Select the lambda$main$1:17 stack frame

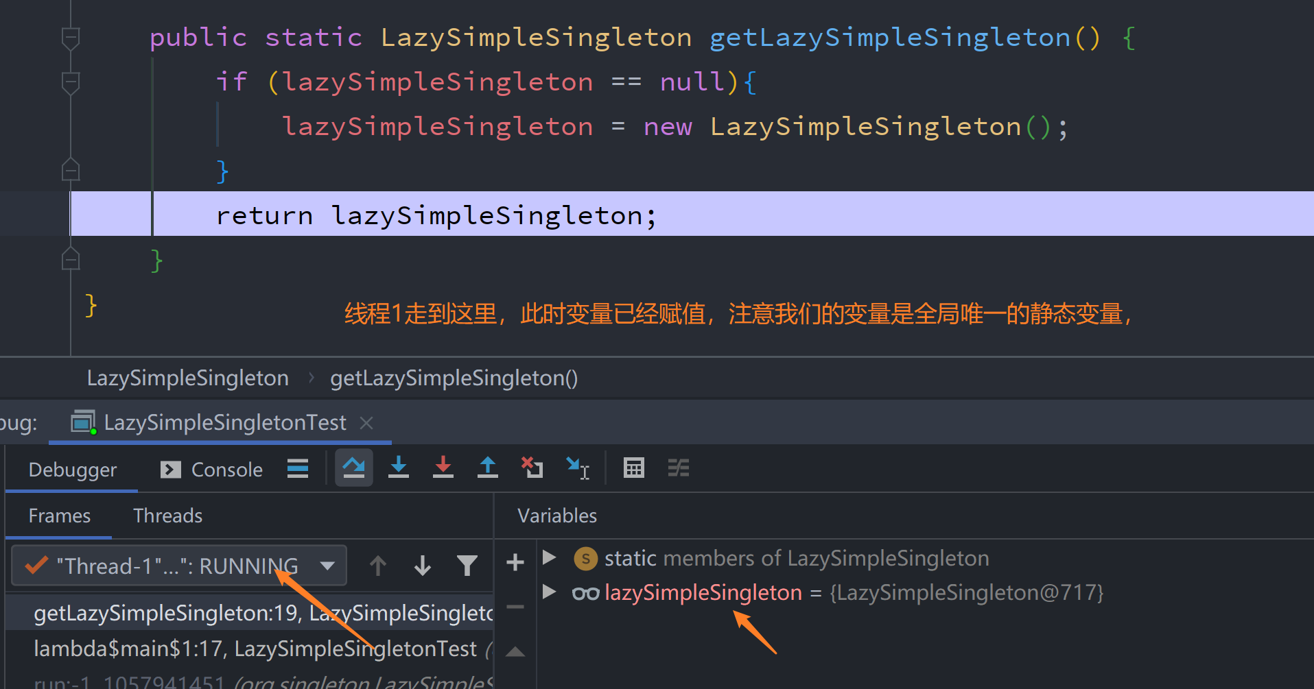pyautogui.click(x=250, y=649)
